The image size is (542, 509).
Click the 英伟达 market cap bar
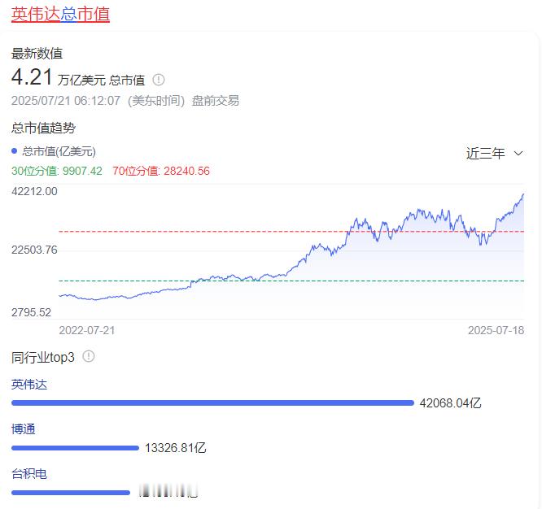pyautogui.click(x=212, y=403)
